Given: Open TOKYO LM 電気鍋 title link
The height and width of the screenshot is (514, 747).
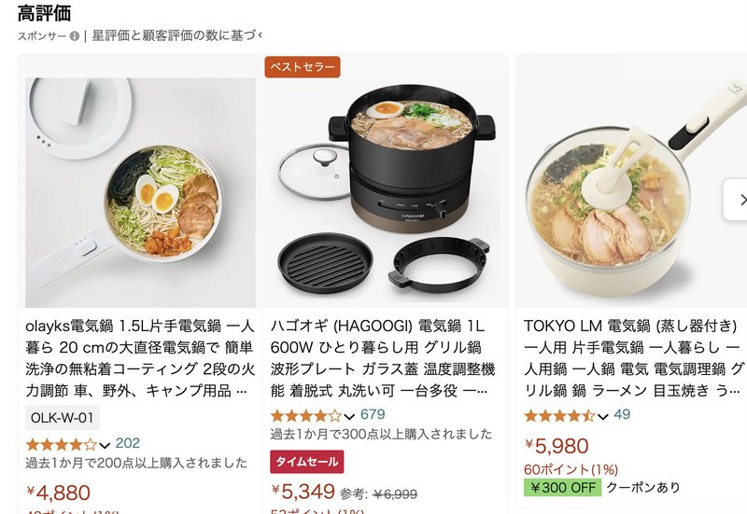Looking at the screenshot, I should click(634, 358).
